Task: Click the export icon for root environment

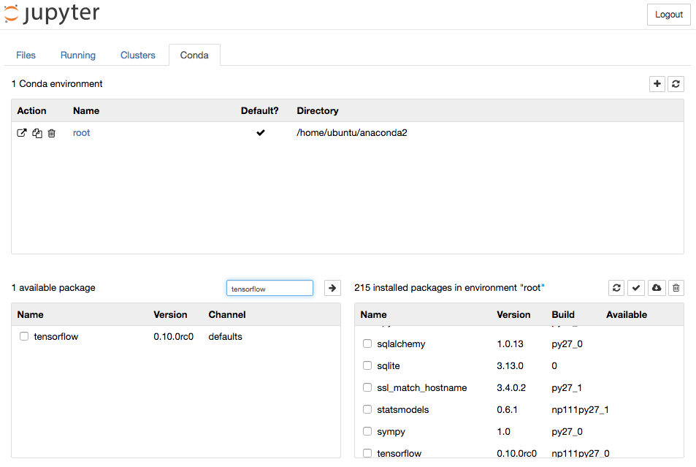Action: [x=22, y=133]
